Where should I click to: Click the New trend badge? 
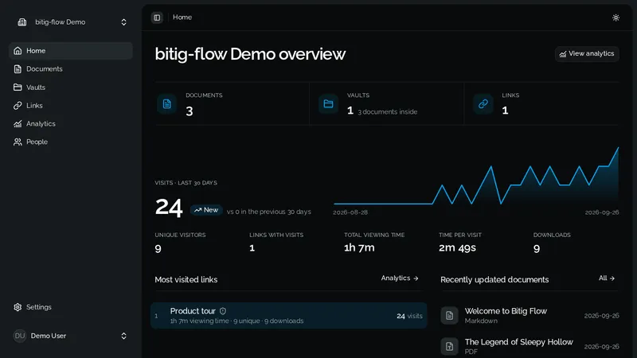(206, 210)
